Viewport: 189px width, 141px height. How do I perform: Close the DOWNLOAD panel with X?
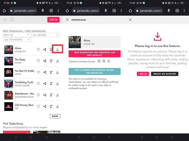[x=67, y=20]
